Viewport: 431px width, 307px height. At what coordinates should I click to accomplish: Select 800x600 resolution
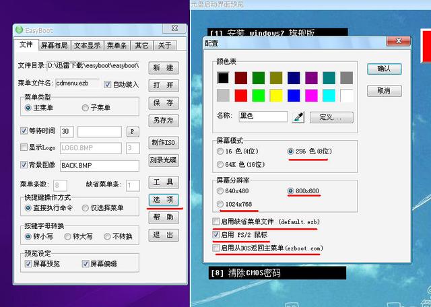(290, 191)
